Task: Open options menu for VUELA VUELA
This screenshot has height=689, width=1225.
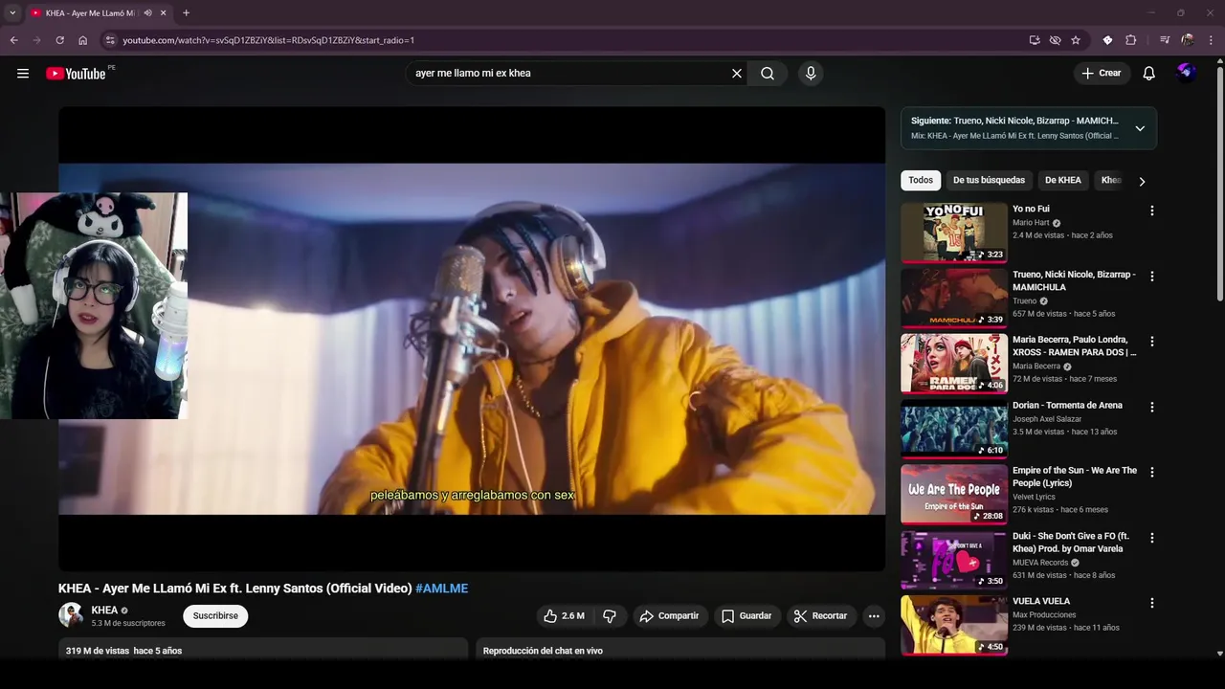Action: (1152, 603)
